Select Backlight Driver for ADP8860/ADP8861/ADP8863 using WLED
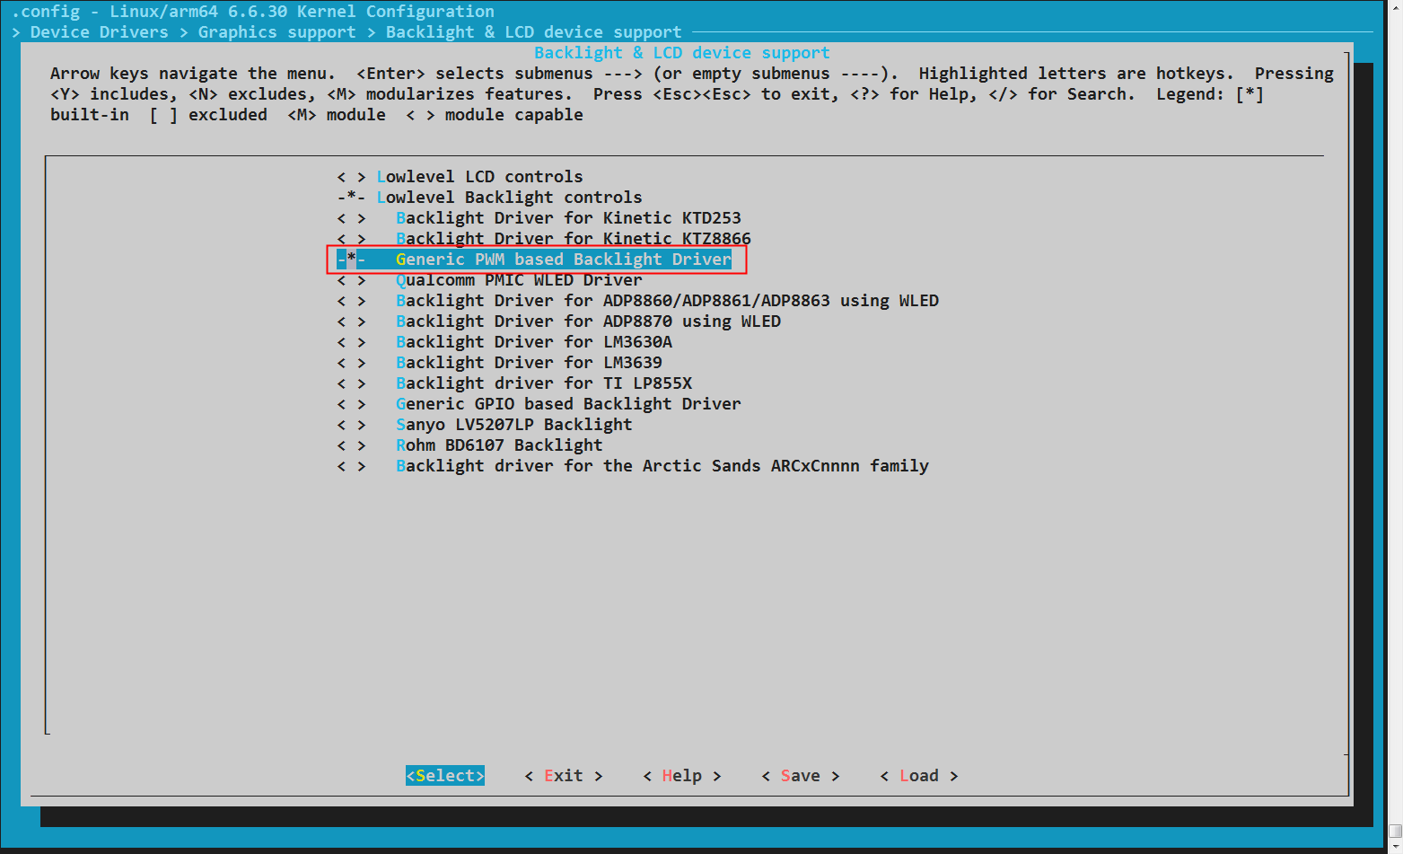The width and height of the screenshot is (1403, 854). click(668, 300)
